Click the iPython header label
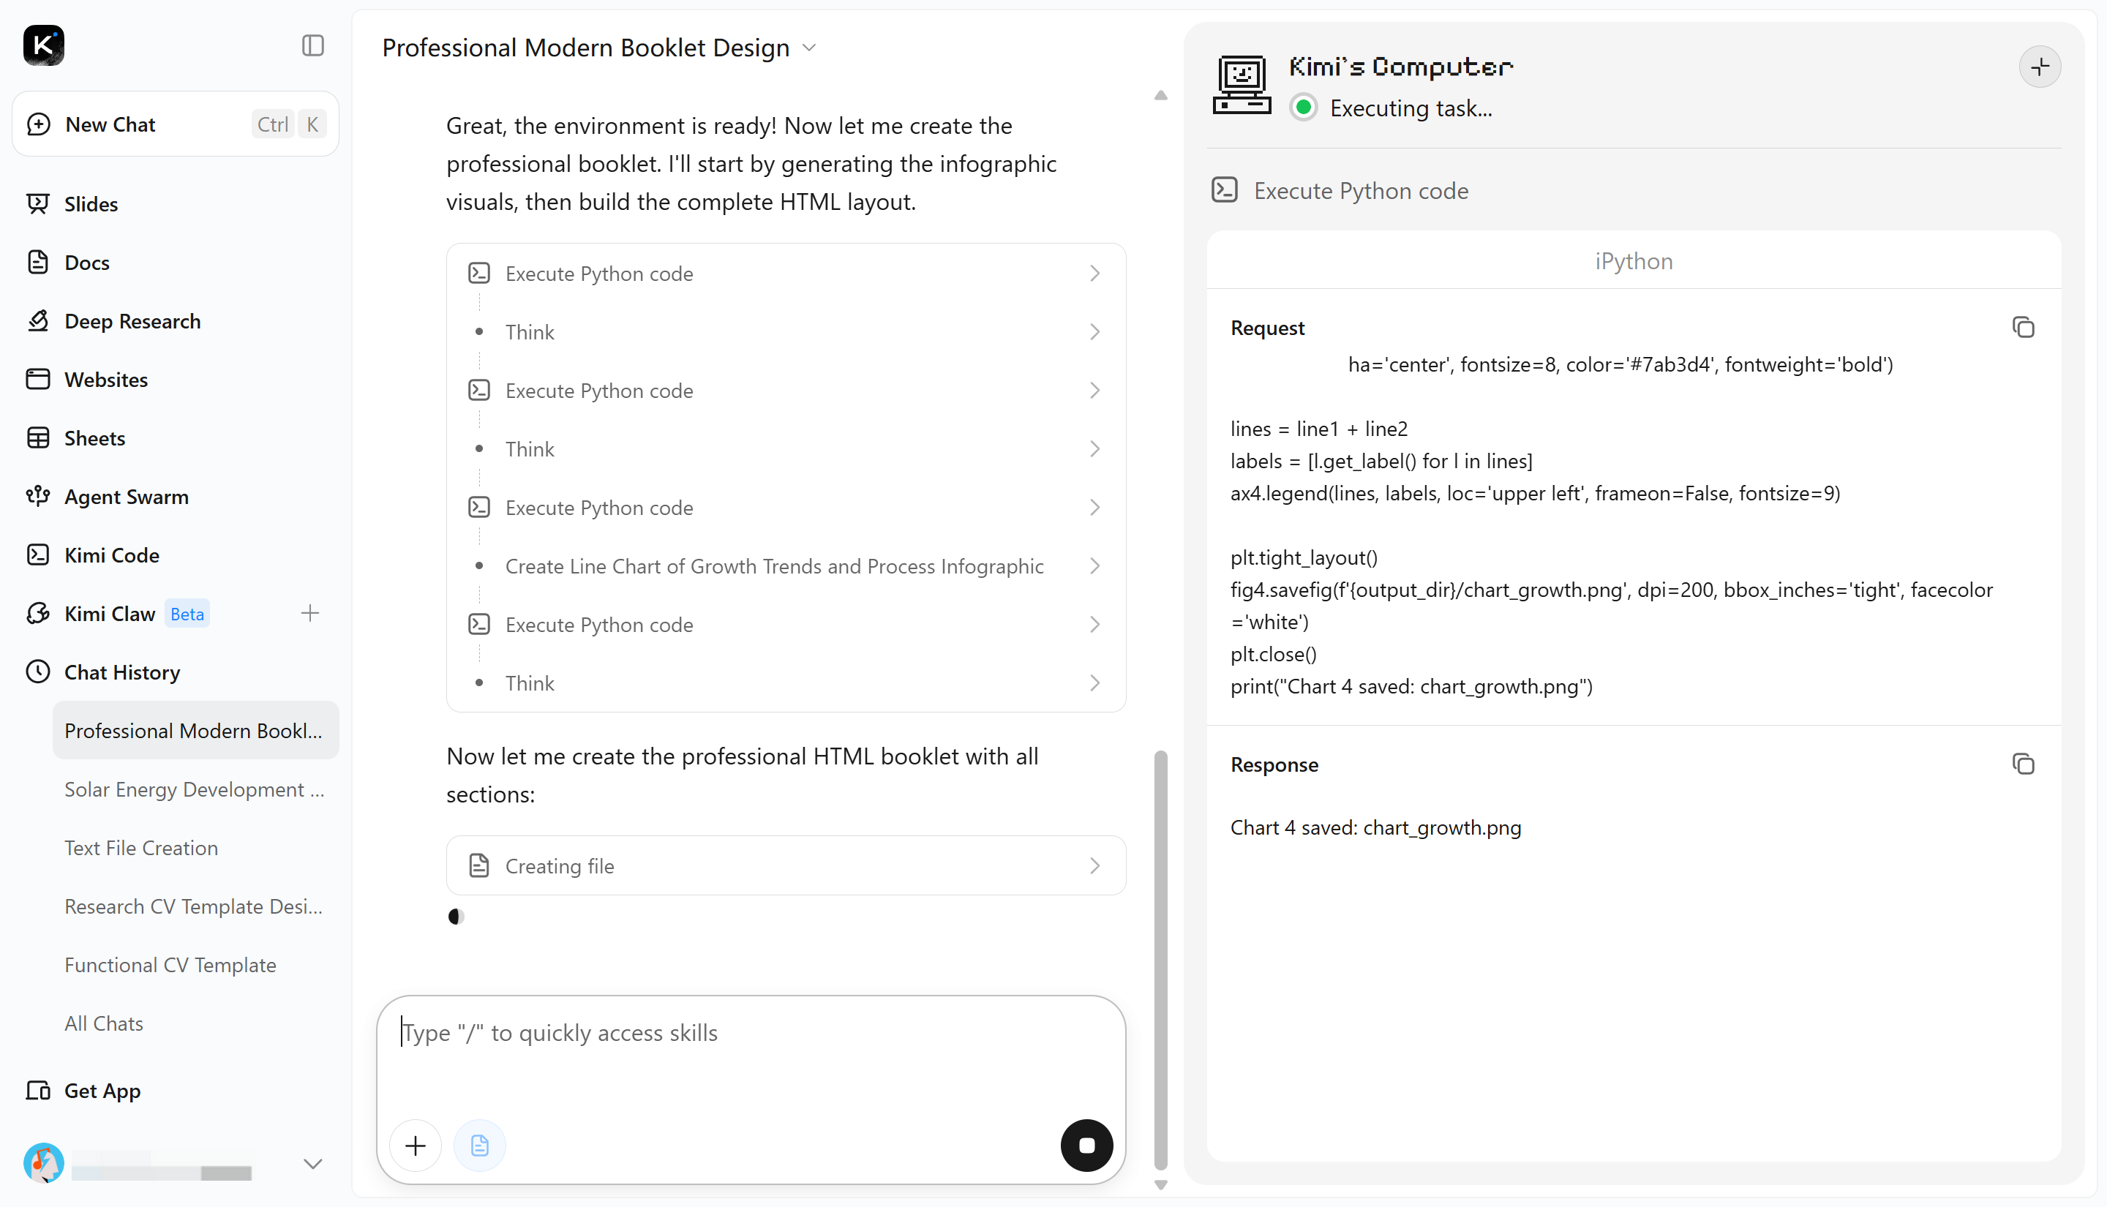The width and height of the screenshot is (2107, 1207). click(1634, 261)
